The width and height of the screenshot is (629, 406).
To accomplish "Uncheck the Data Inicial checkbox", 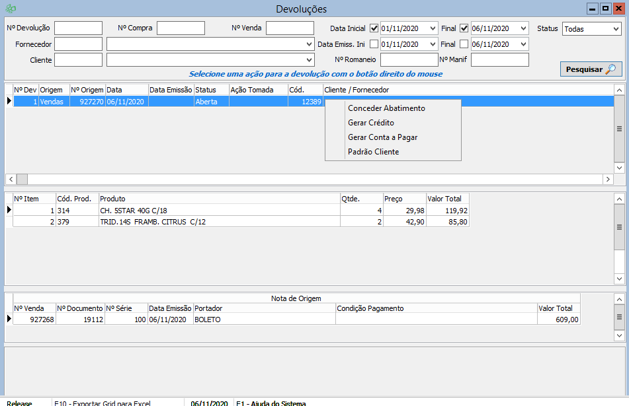I will (x=374, y=28).
